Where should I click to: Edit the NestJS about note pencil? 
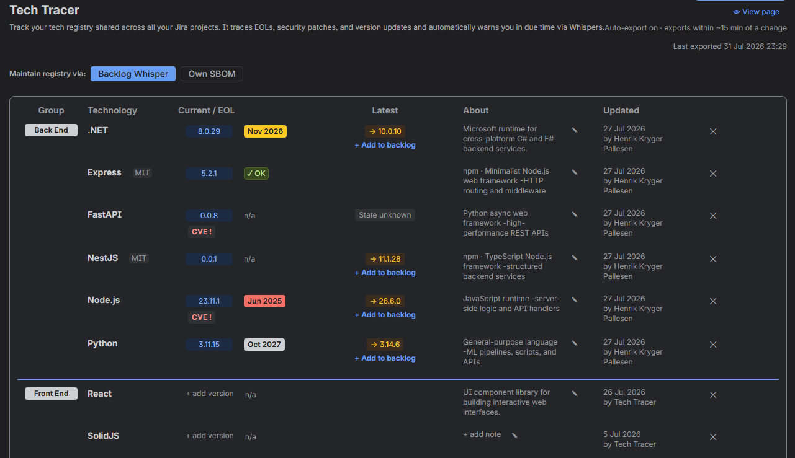pyautogui.click(x=575, y=258)
